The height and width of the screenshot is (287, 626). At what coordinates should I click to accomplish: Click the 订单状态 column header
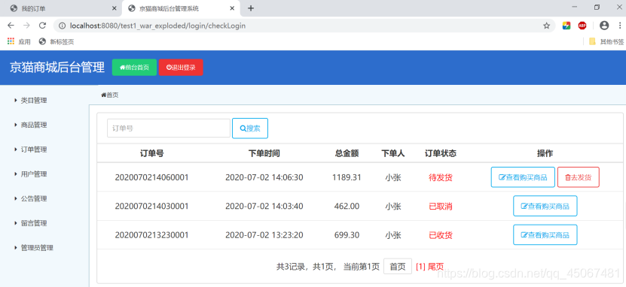click(x=441, y=153)
